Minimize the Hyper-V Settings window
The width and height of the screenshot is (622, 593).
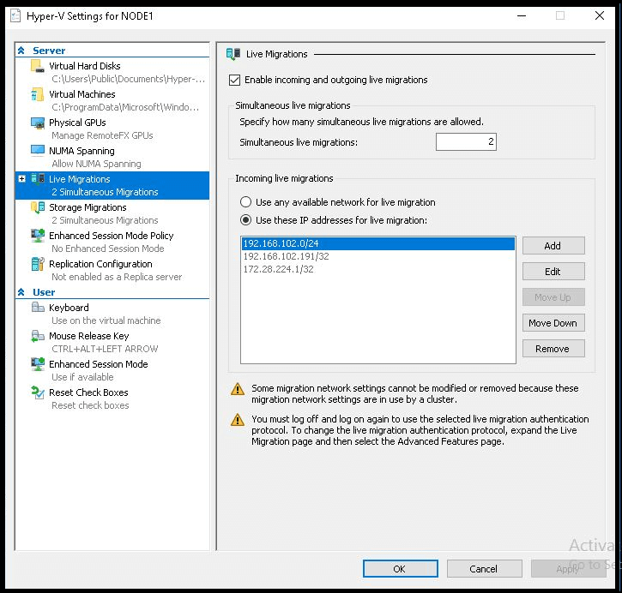click(x=522, y=15)
